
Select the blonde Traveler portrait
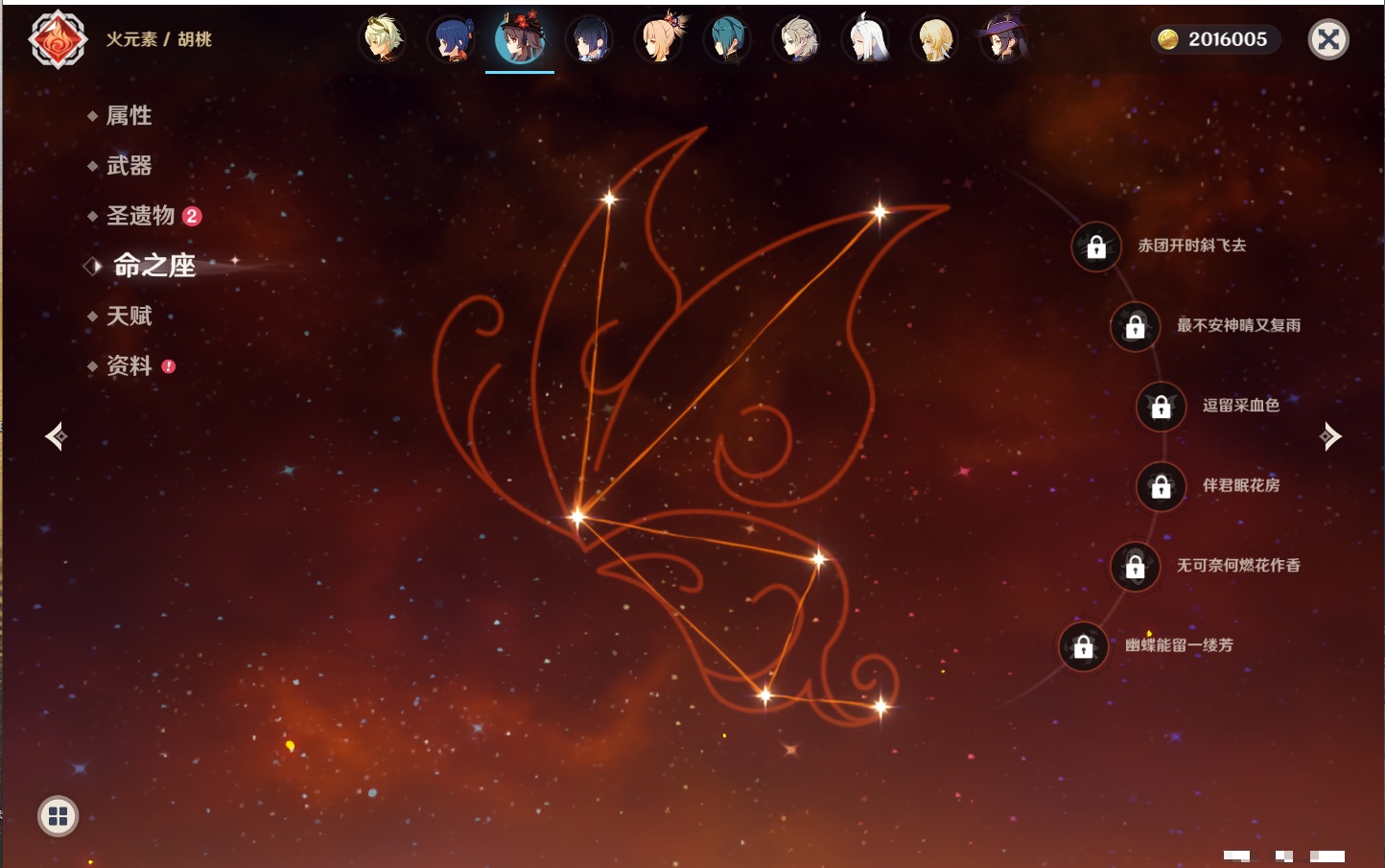tap(935, 40)
